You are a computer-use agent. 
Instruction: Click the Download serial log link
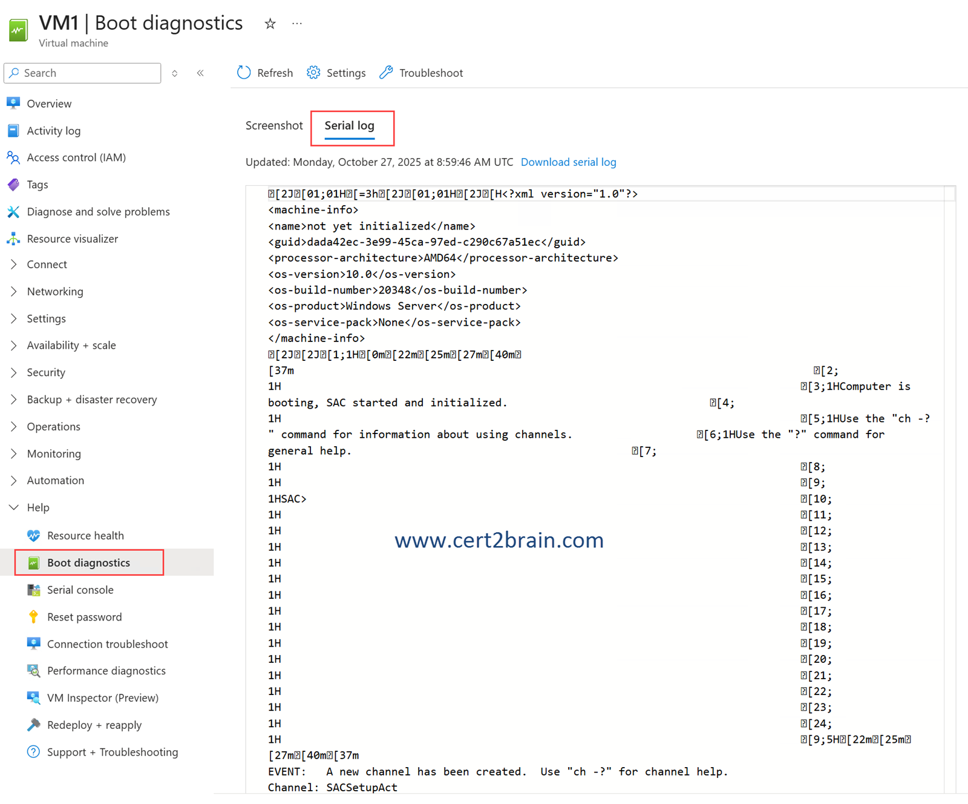(568, 162)
